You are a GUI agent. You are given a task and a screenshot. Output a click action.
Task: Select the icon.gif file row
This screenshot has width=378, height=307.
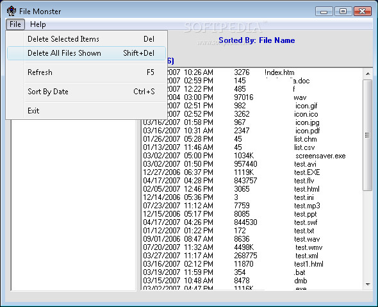coord(252,106)
